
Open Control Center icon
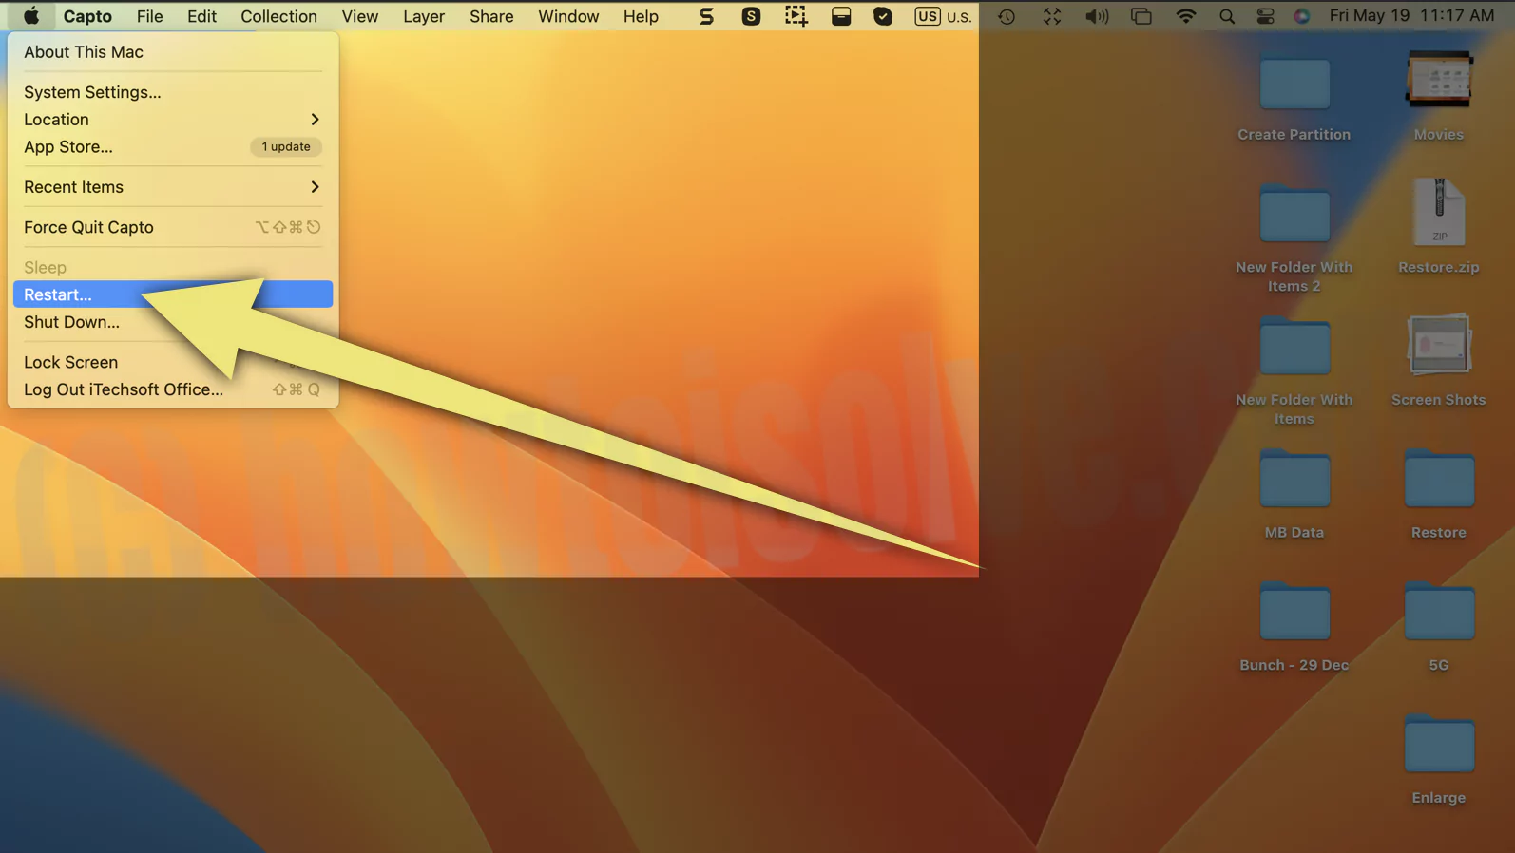point(1265,16)
